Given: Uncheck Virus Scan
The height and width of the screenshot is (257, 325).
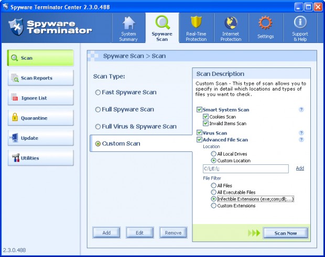Looking at the screenshot, I should point(199,132).
